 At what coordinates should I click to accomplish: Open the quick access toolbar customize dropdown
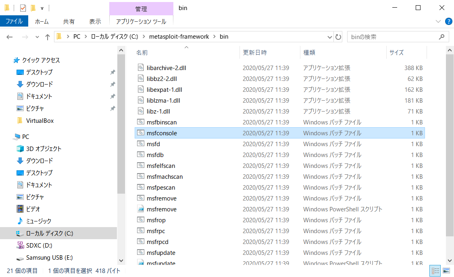tap(42, 8)
